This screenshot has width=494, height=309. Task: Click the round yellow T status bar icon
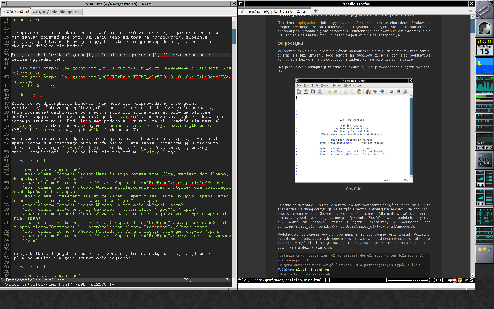(460, 280)
